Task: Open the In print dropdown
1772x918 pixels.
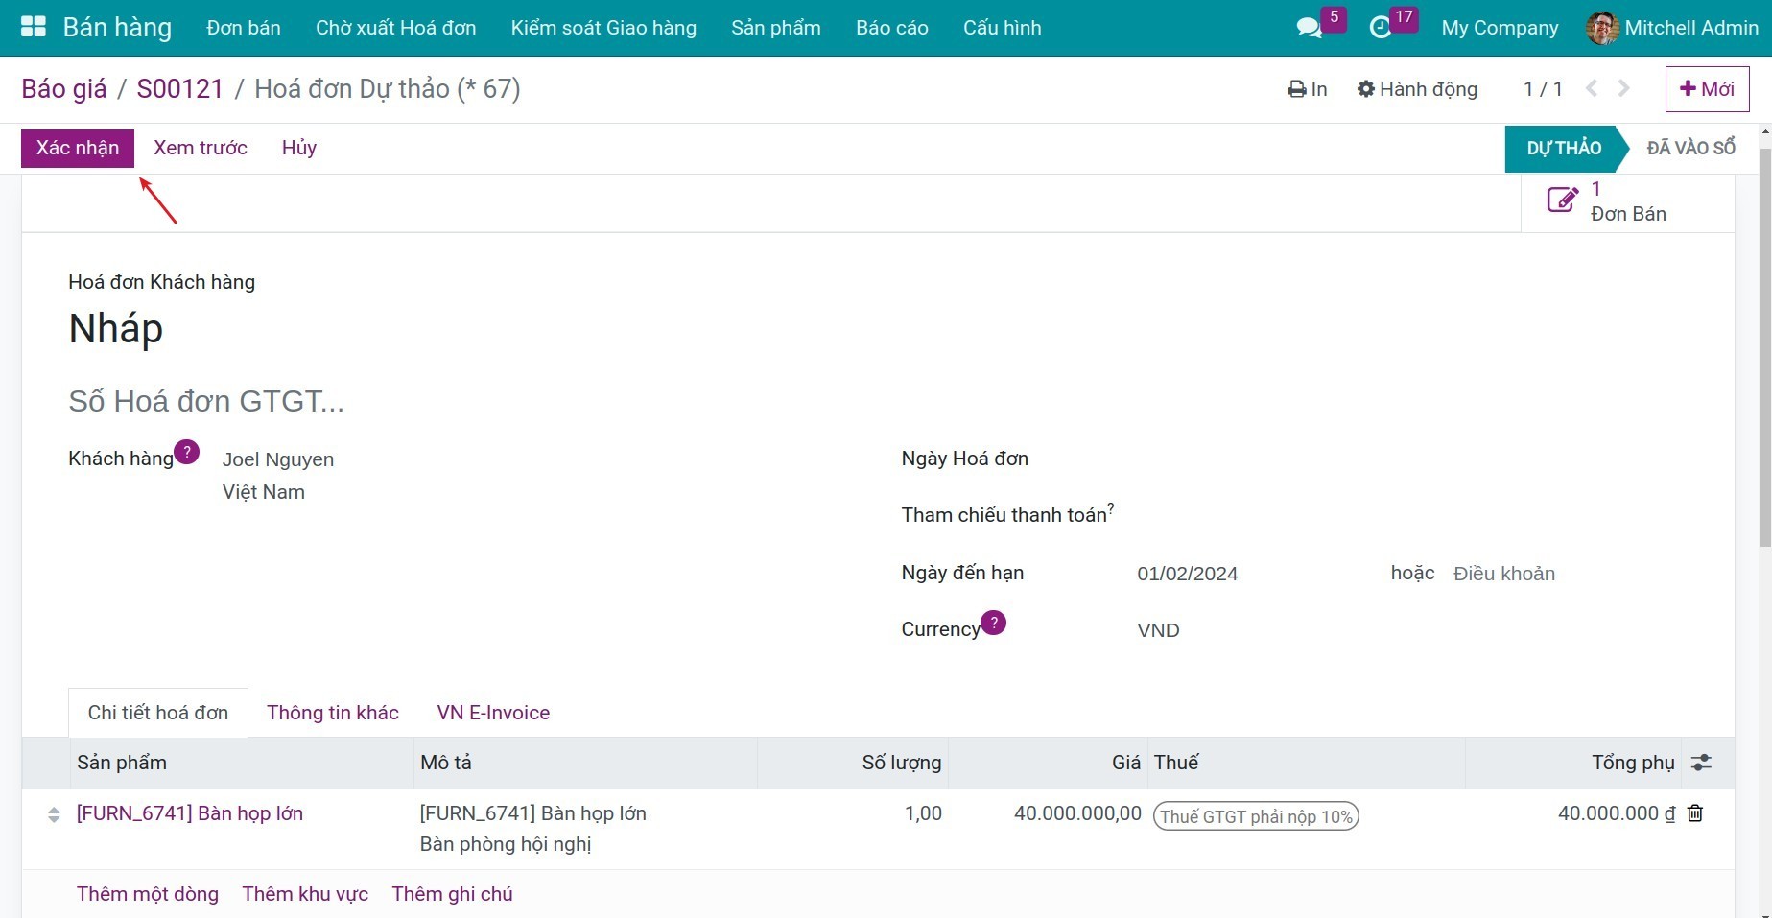Action: 1307,89
